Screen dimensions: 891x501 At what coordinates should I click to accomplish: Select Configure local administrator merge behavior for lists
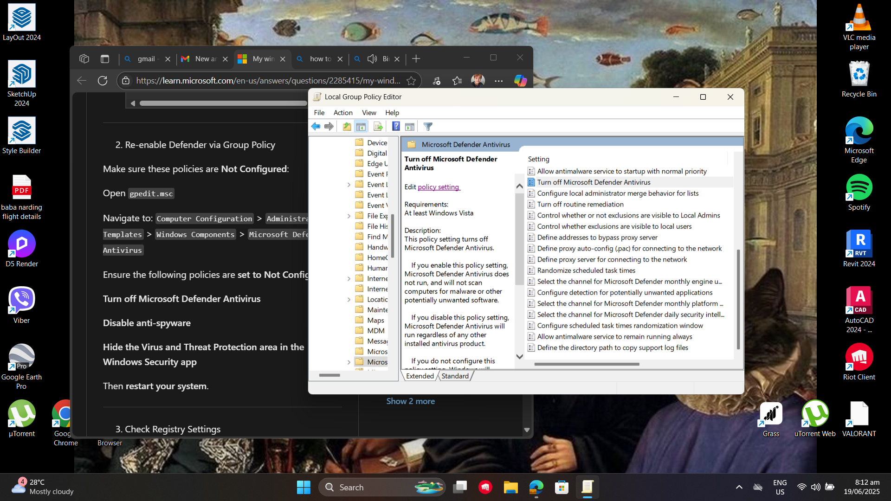618,193
